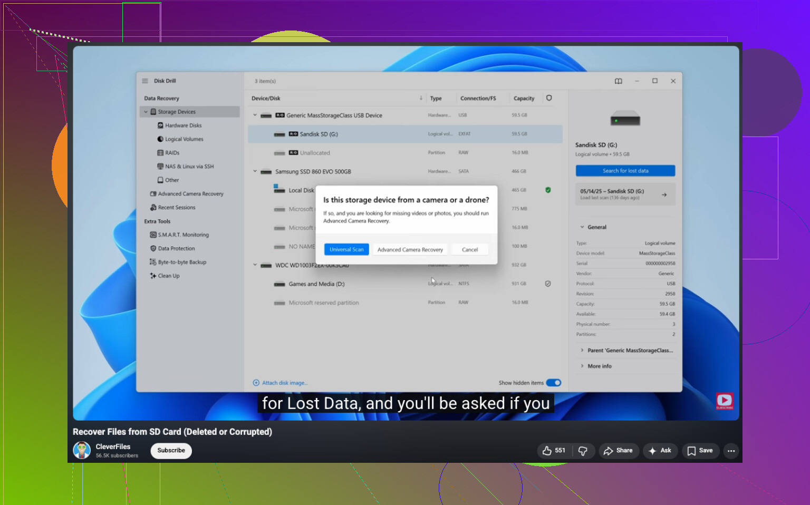Image resolution: width=810 pixels, height=505 pixels.
Task: Open Byte-to-byte Backup tool
Action: coord(182,263)
